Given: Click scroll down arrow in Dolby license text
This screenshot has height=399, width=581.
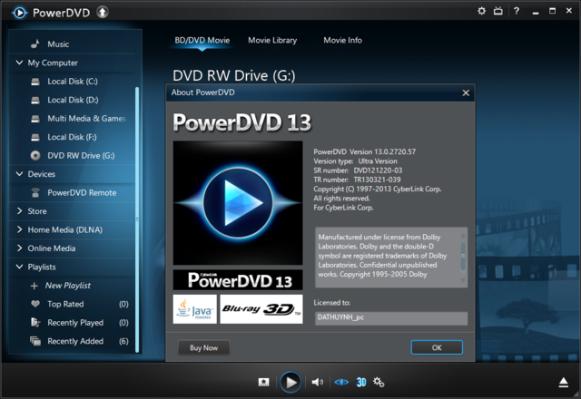Looking at the screenshot, I should (463, 280).
